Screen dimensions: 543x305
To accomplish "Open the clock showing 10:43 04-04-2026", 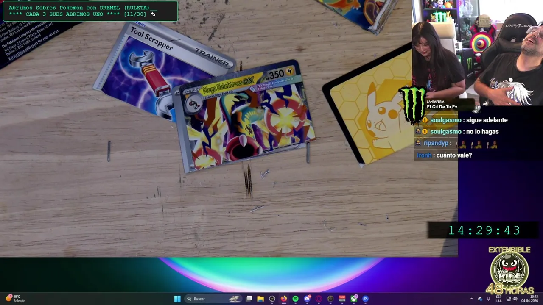I will pos(529,299).
